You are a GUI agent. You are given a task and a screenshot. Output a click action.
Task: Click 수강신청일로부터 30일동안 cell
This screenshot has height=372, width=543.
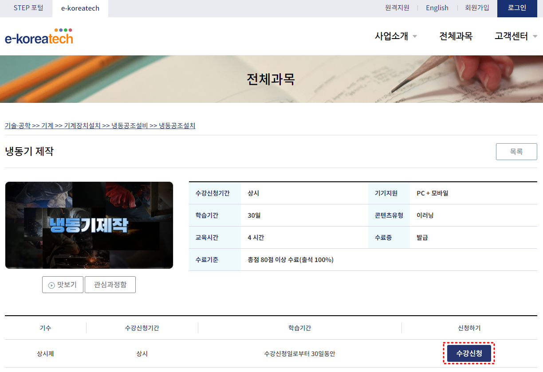click(x=299, y=354)
